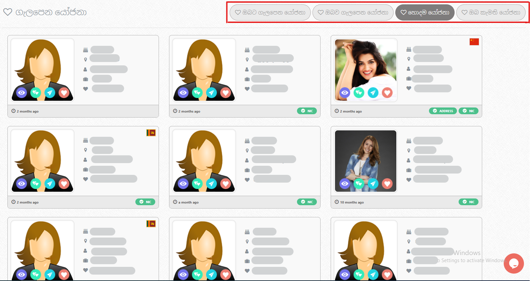Click the 'a month ago' timestamp
The image size is (530, 281).
(189, 202)
